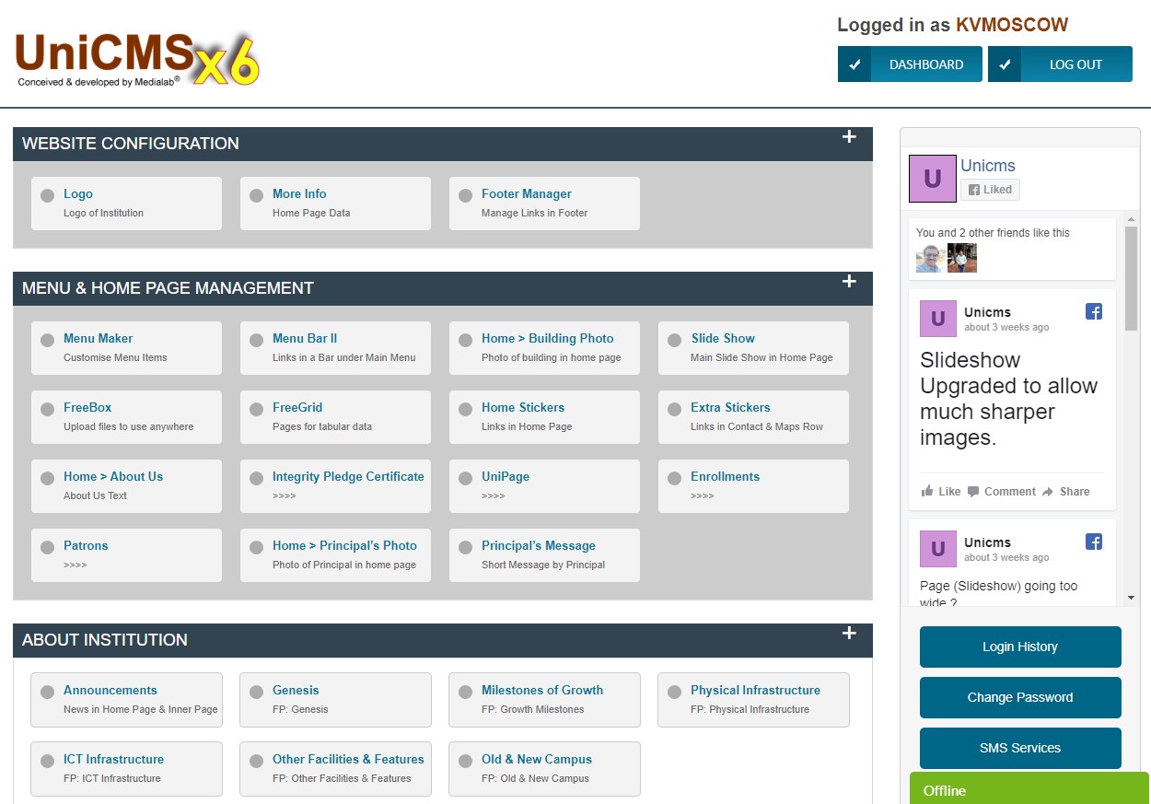
Task: Open Milestones of Growth
Action: (x=544, y=700)
